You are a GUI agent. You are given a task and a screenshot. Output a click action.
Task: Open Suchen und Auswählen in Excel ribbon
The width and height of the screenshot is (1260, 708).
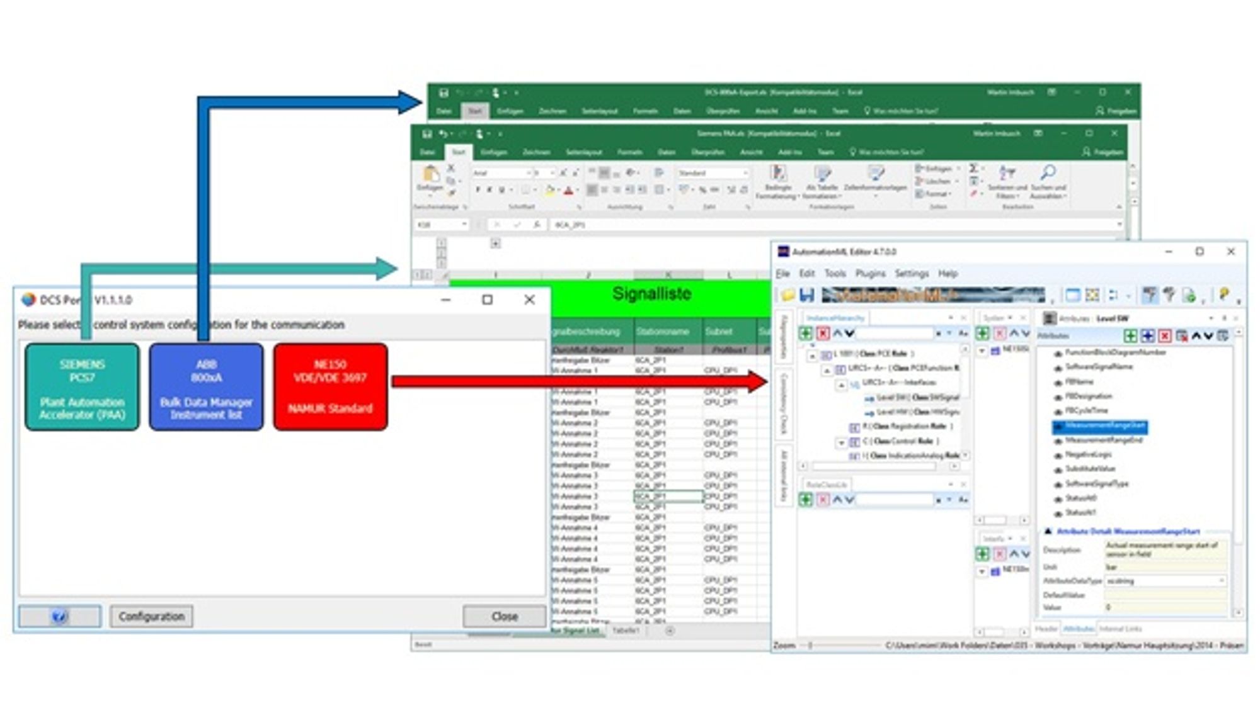coord(1048,183)
